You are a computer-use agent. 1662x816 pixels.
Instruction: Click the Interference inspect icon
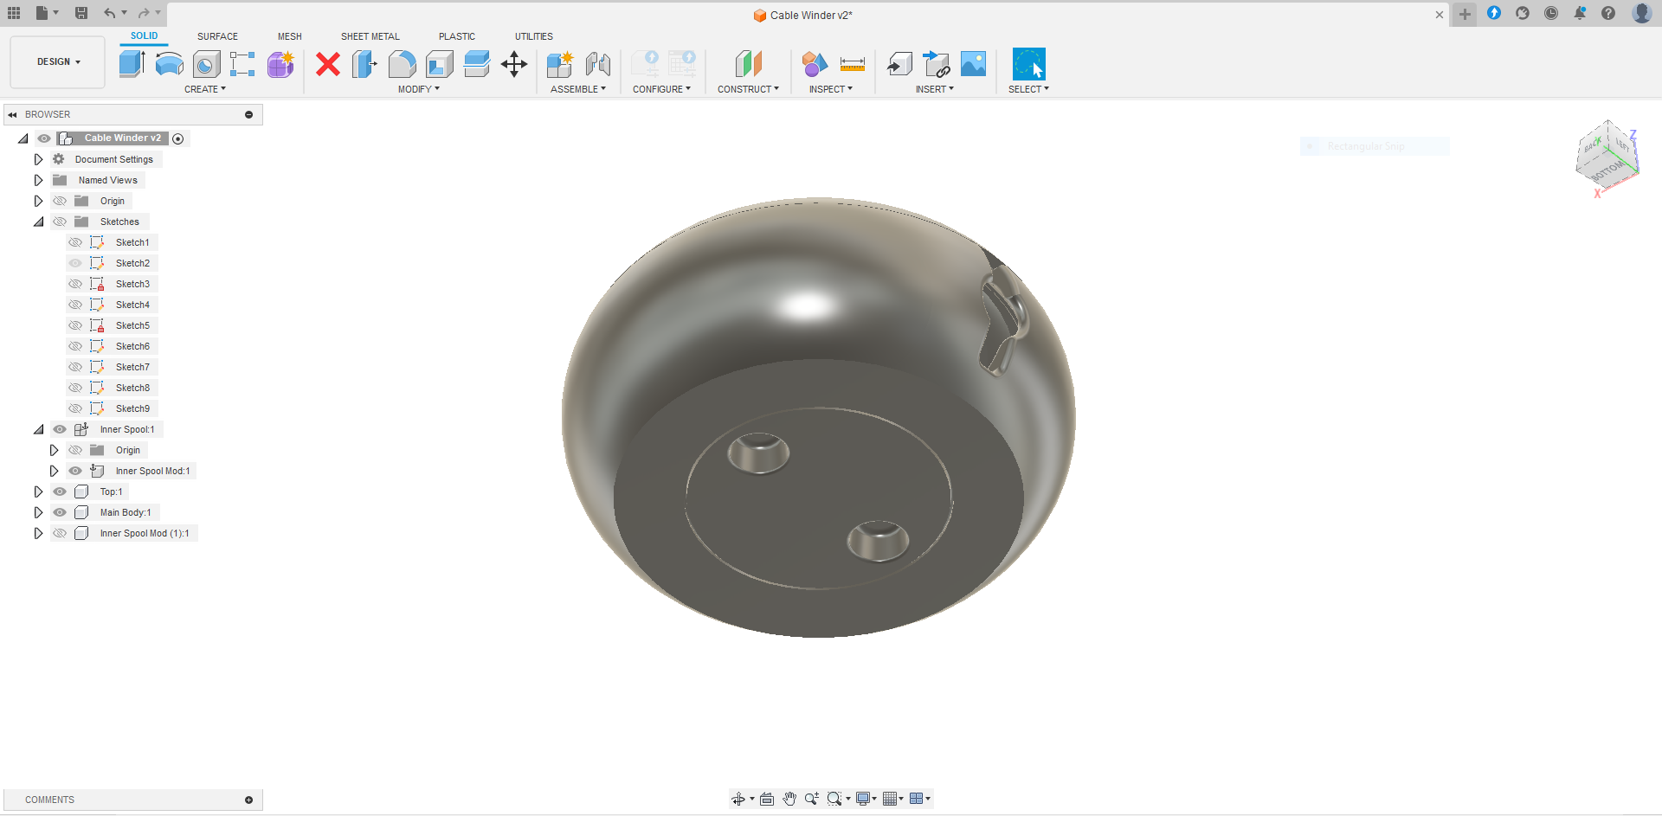pos(815,64)
